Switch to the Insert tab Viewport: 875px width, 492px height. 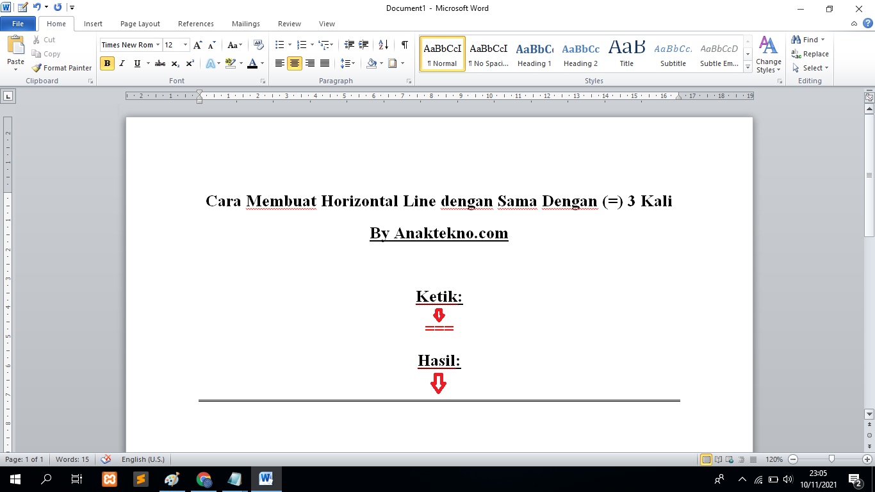[93, 24]
